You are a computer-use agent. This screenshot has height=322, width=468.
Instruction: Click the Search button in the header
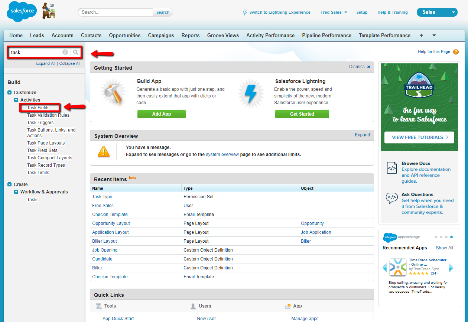click(163, 12)
